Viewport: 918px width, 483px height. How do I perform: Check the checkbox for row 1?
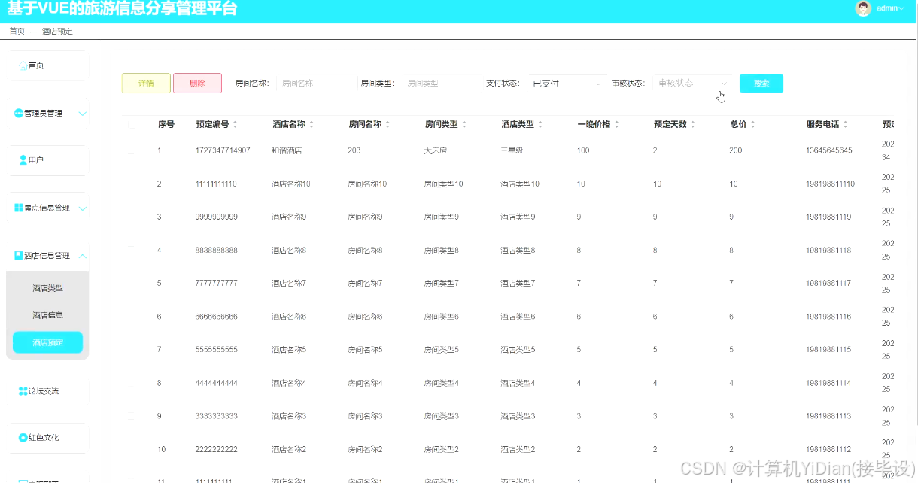(132, 150)
